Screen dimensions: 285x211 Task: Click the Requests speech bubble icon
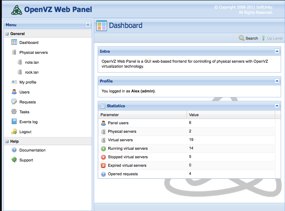(x=14, y=102)
